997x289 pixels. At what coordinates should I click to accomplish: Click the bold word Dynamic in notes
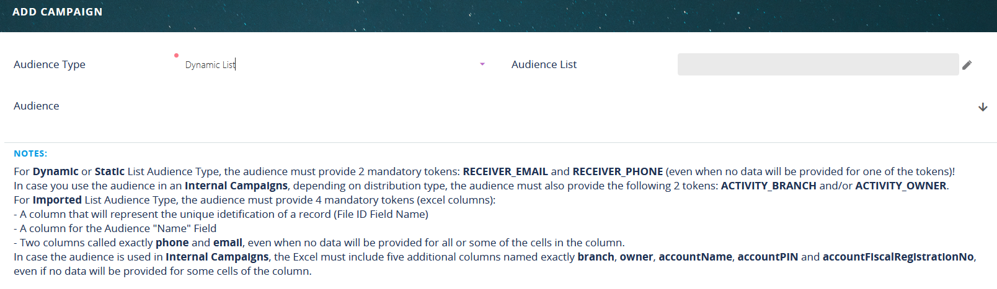(56, 171)
